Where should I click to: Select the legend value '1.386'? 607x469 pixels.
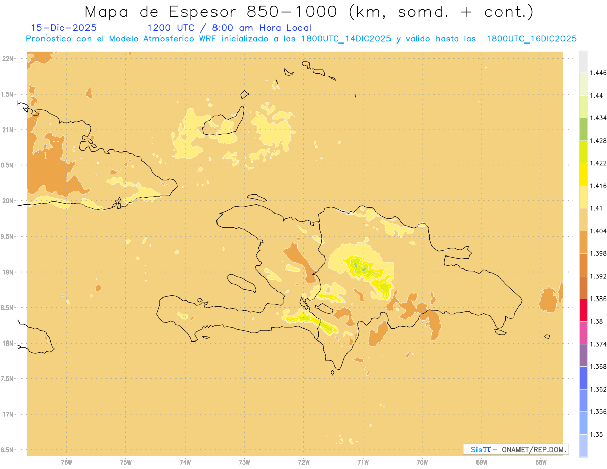598,299
